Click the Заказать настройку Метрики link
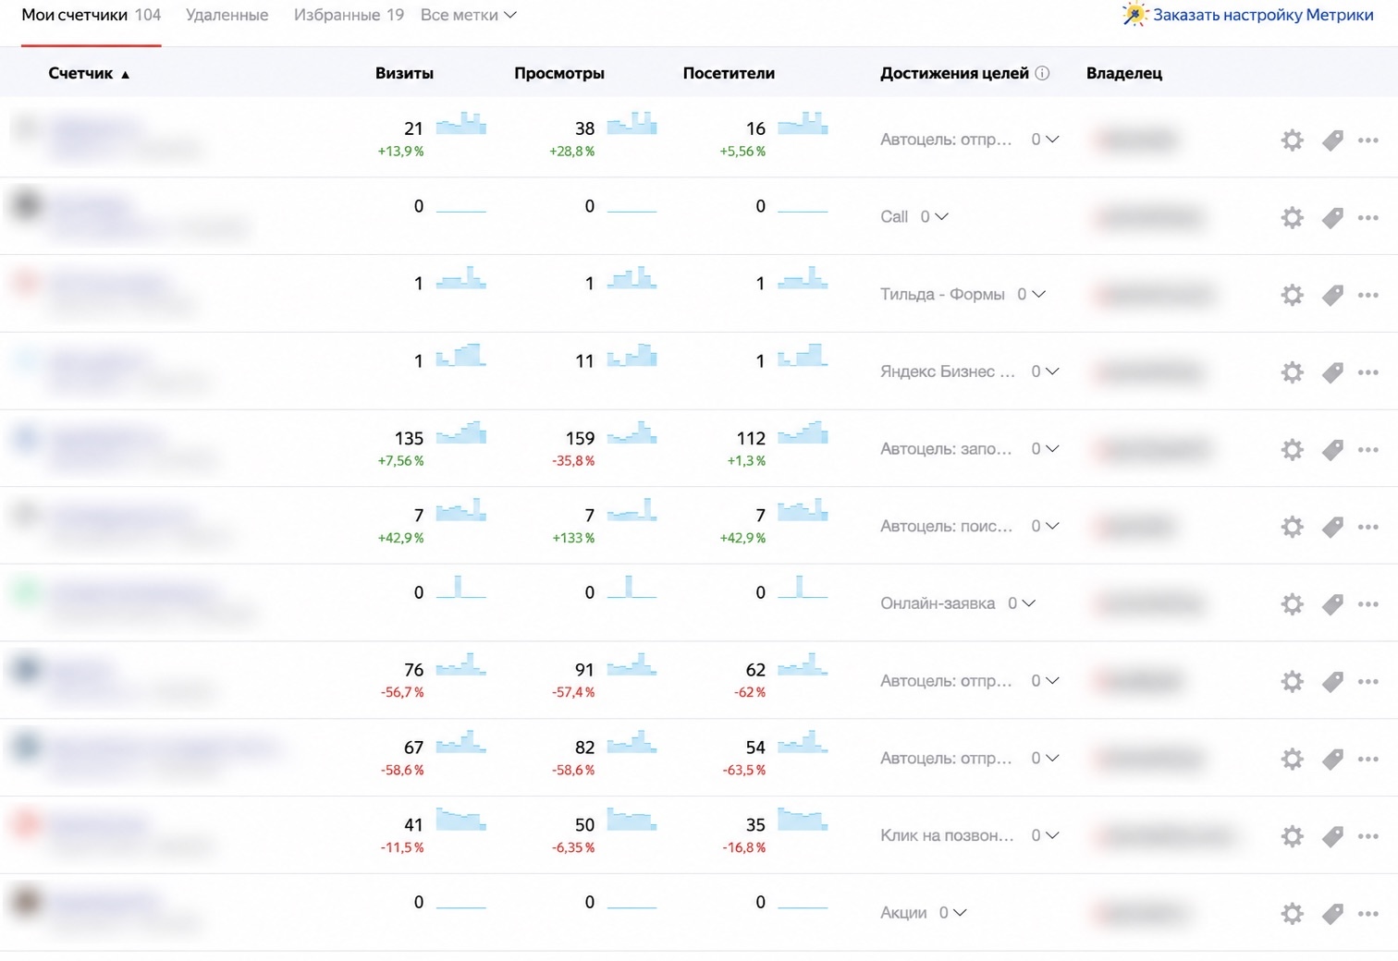Image resolution: width=1398 pixels, height=961 pixels. [x=1248, y=15]
